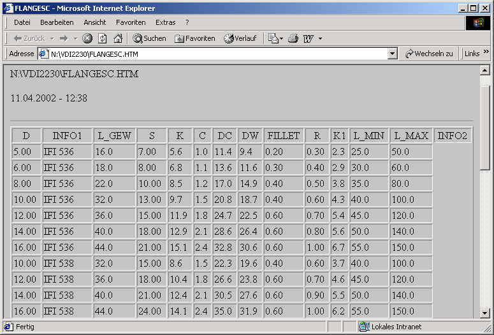Viewport: 494px width, 335px height.
Task: Expand the Zurück history dropdown arrow
Action: [52, 38]
